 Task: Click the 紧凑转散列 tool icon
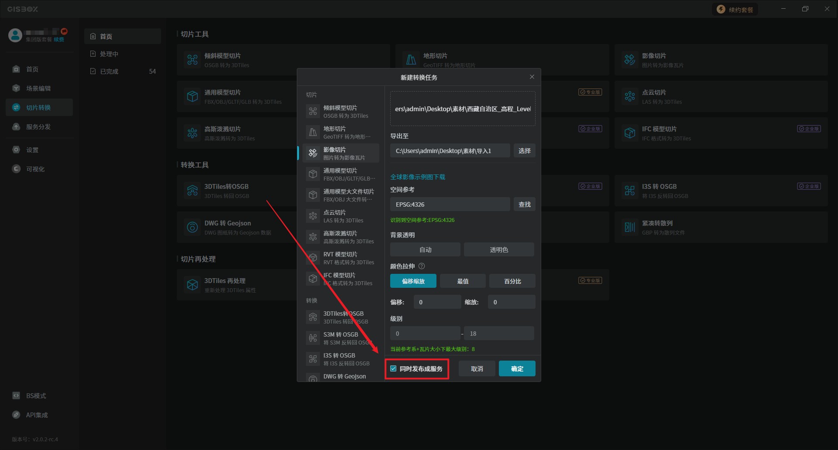click(629, 227)
